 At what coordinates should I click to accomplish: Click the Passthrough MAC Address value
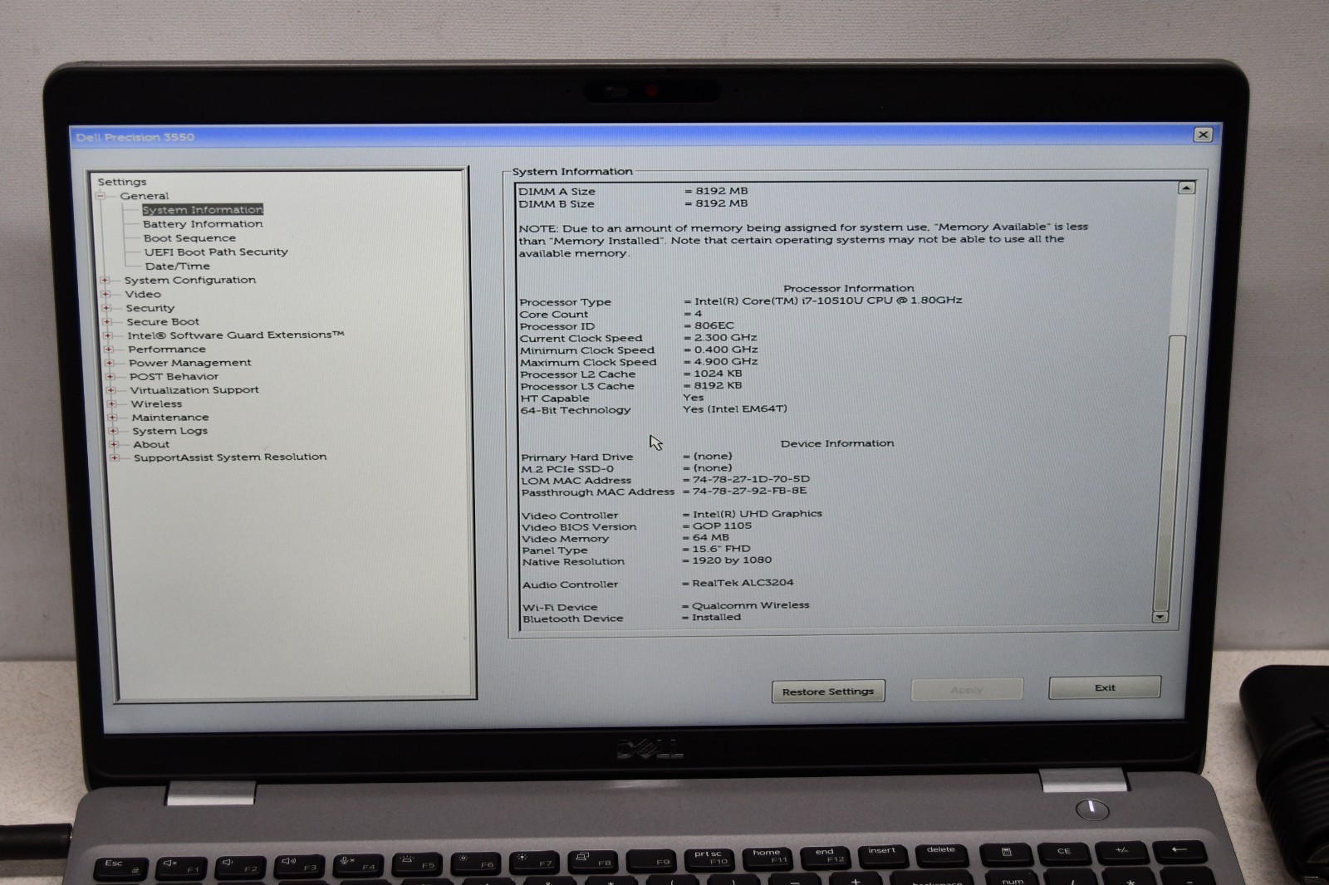(749, 491)
